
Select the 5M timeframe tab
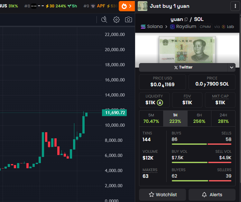tap(151, 118)
